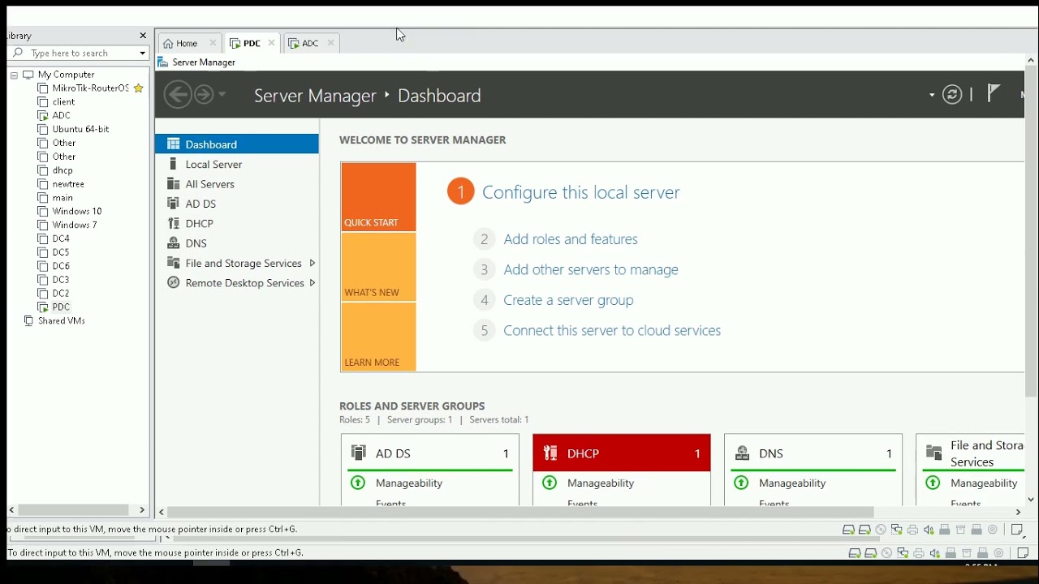Expand File and Storage Services submenu arrow
1039x584 pixels.
[x=313, y=263]
